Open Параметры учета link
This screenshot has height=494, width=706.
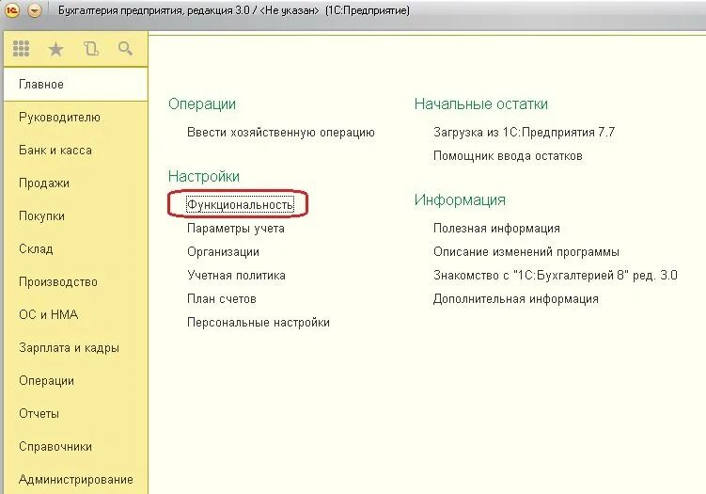pos(236,229)
